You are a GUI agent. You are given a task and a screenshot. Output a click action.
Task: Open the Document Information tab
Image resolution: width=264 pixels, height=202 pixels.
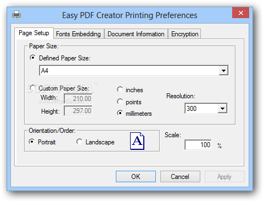point(136,34)
